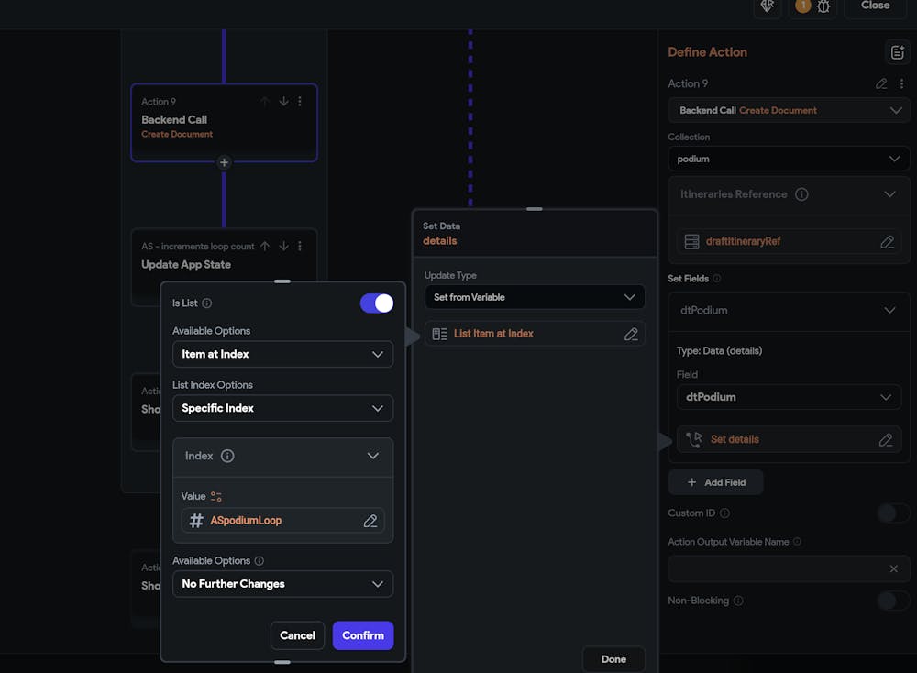Show info for the lower Available Options
The width and height of the screenshot is (917, 673).
click(x=260, y=561)
